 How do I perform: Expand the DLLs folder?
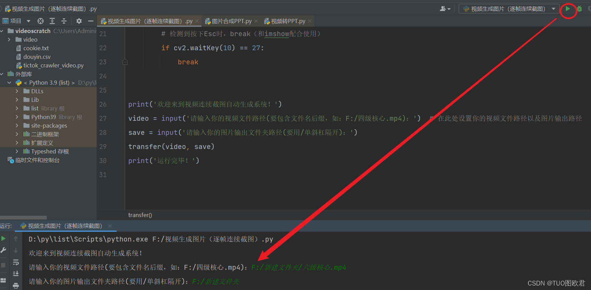17,91
